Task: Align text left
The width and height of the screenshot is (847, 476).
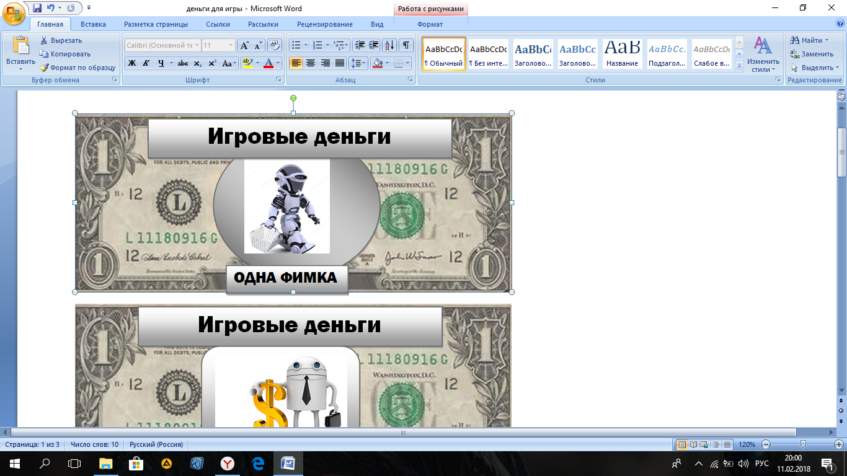Action: click(x=296, y=63)
